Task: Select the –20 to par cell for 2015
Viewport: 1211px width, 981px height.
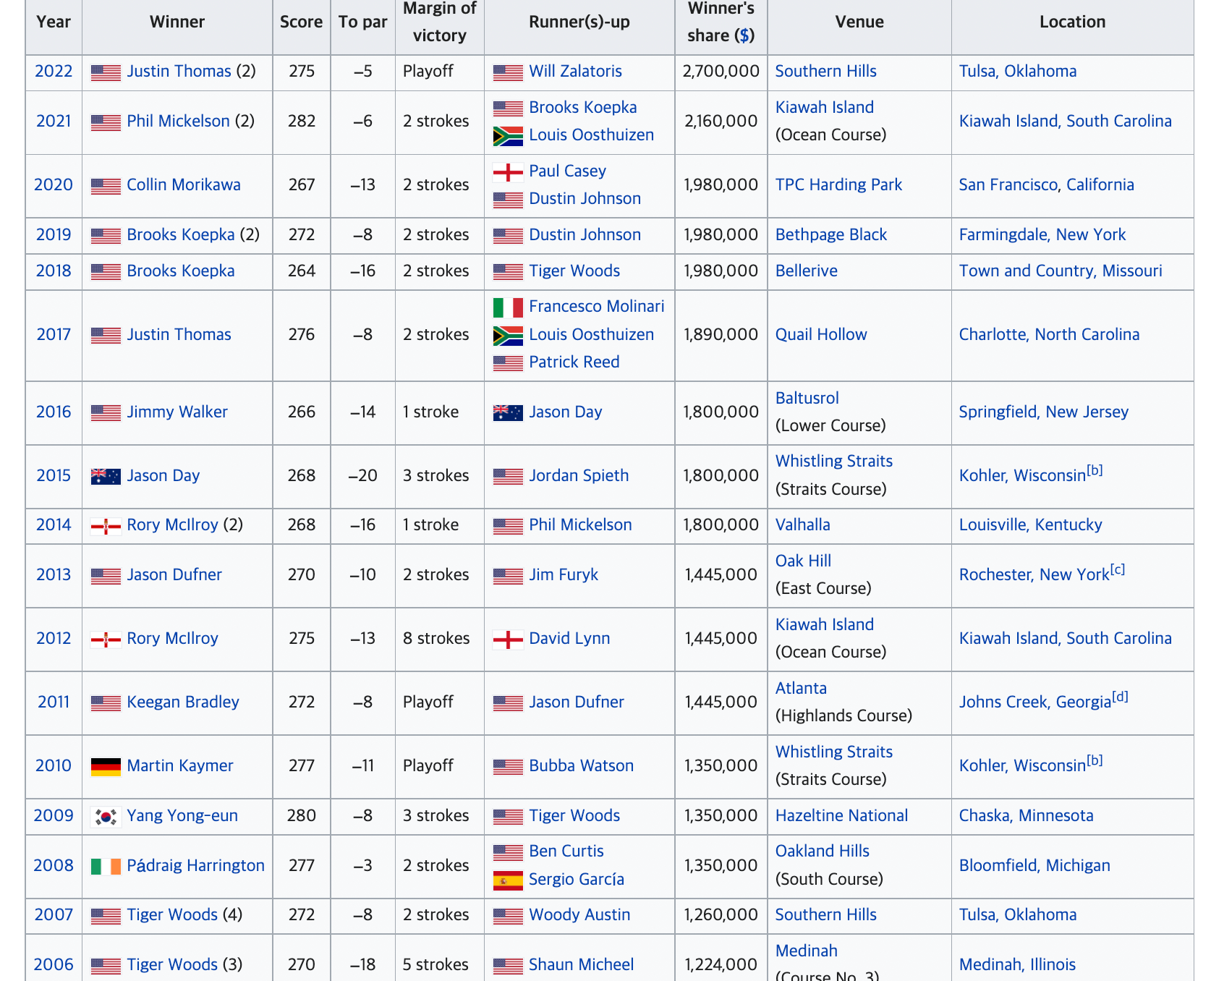Action: 362,477
